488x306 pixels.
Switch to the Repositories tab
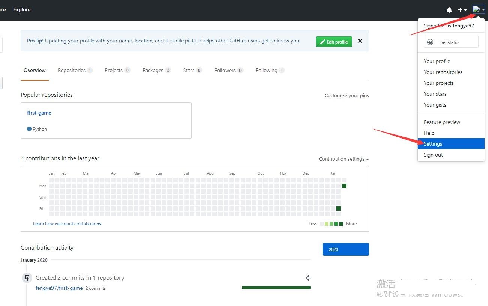(75, 70)
